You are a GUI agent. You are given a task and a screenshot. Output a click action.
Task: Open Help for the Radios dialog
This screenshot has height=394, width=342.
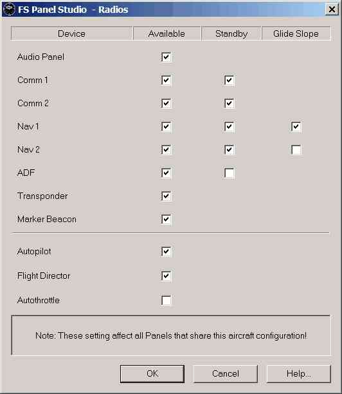[x=298, y=373]
